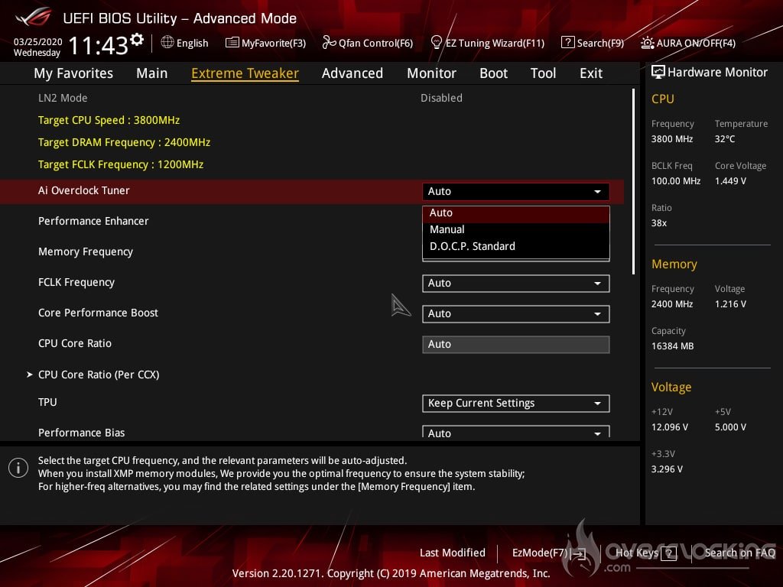The width and height of the screenshot is (783, 587).
Task: Click Target DRAM Frequency : 2400MHz text
Action: [124, 142]
